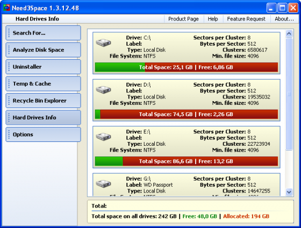Open the Help menu
The width and height of the screenshot is (301, 228).
point(213,19)
